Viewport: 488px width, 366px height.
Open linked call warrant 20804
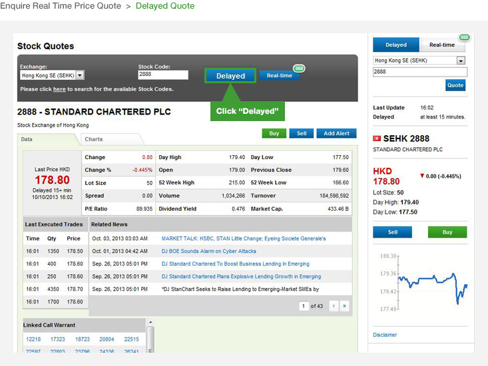click(107, 339)
